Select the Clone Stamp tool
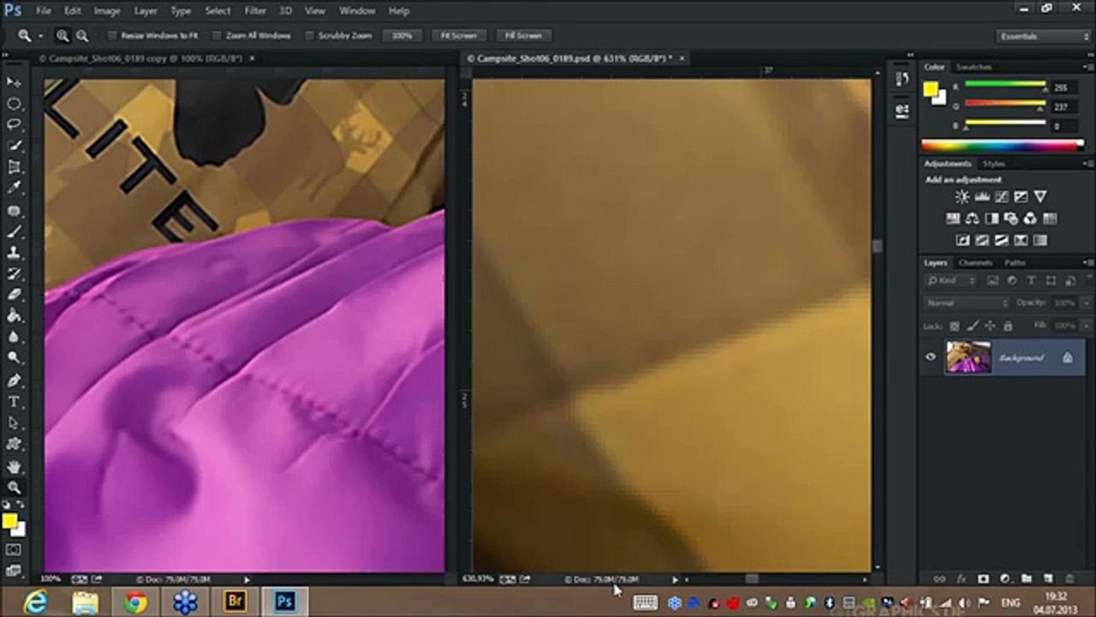The height and width of the screenshot is (617, 1096). (x=14, y=253)
